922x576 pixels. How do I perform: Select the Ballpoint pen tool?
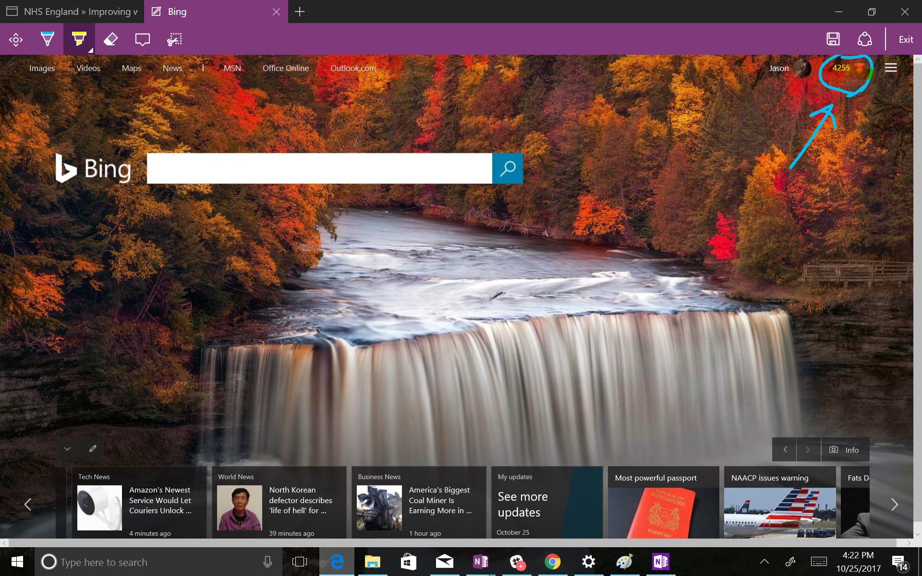click(x=47, y=39)
